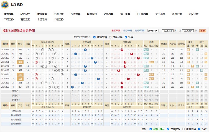The height and width of the screenshot is (133, 209).
Task: Enable bottom 遗漏分层 checkbox
Action: click(183, 129)
